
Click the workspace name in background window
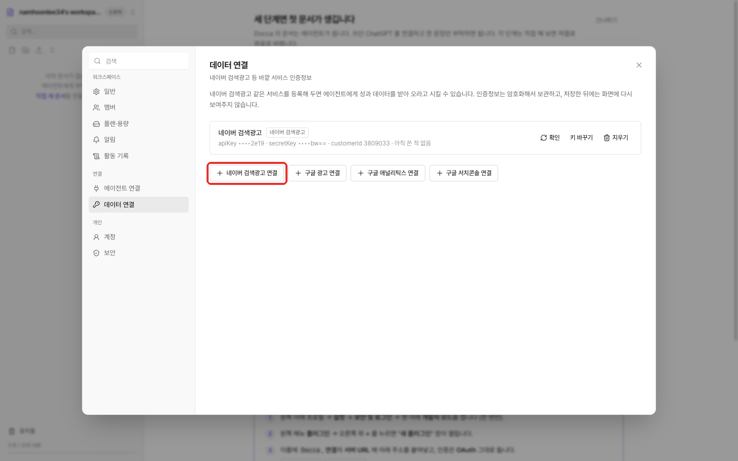[x=60, y=12]
